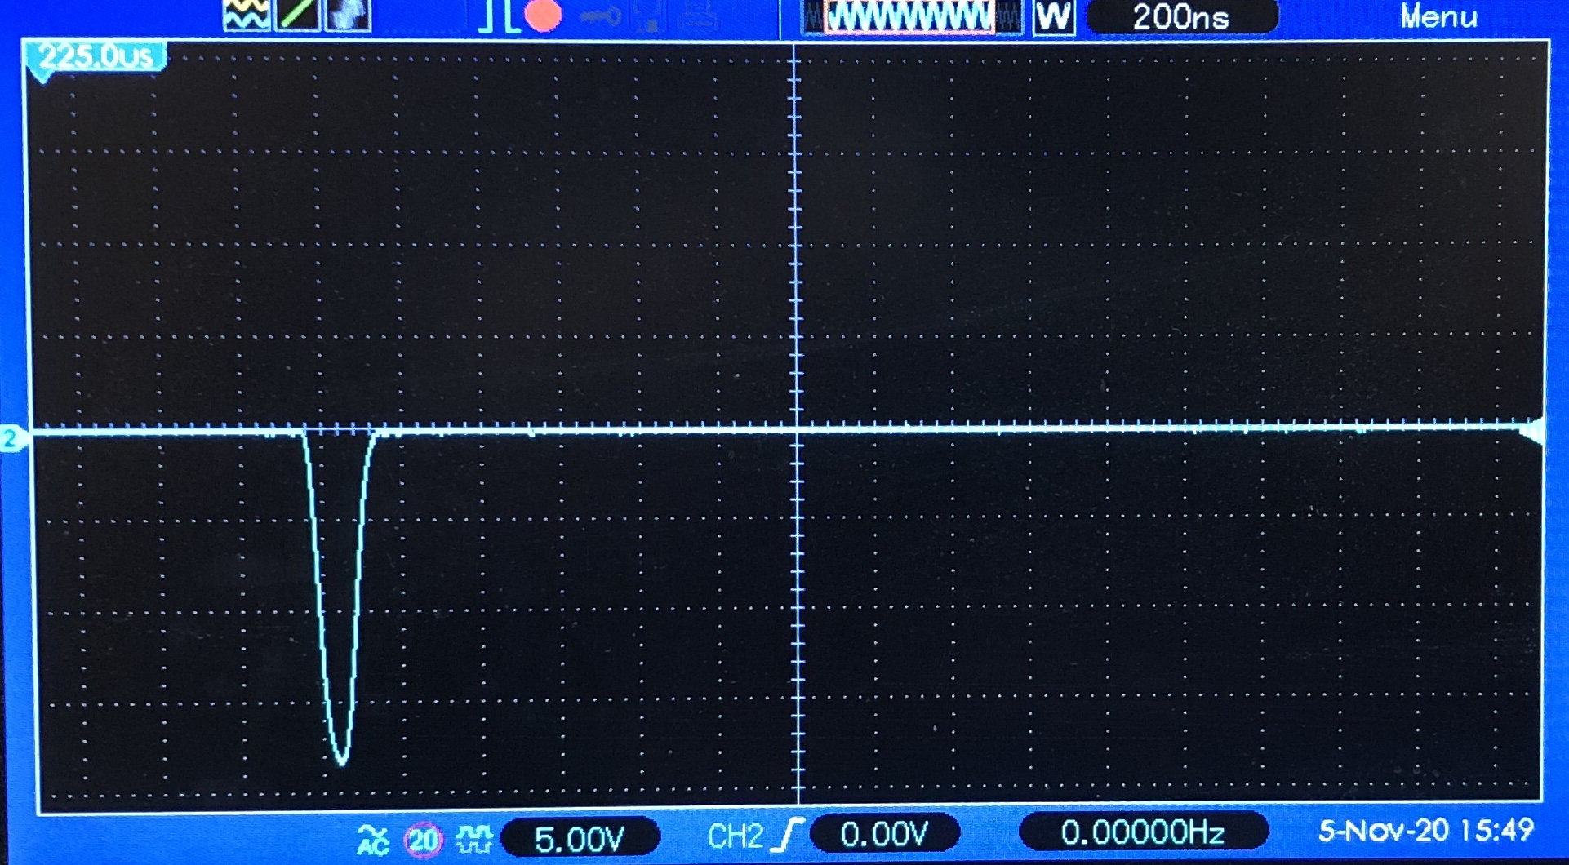
Task: Click the 20 MHz bandwidth limit icon
Action: coord(423,840)
